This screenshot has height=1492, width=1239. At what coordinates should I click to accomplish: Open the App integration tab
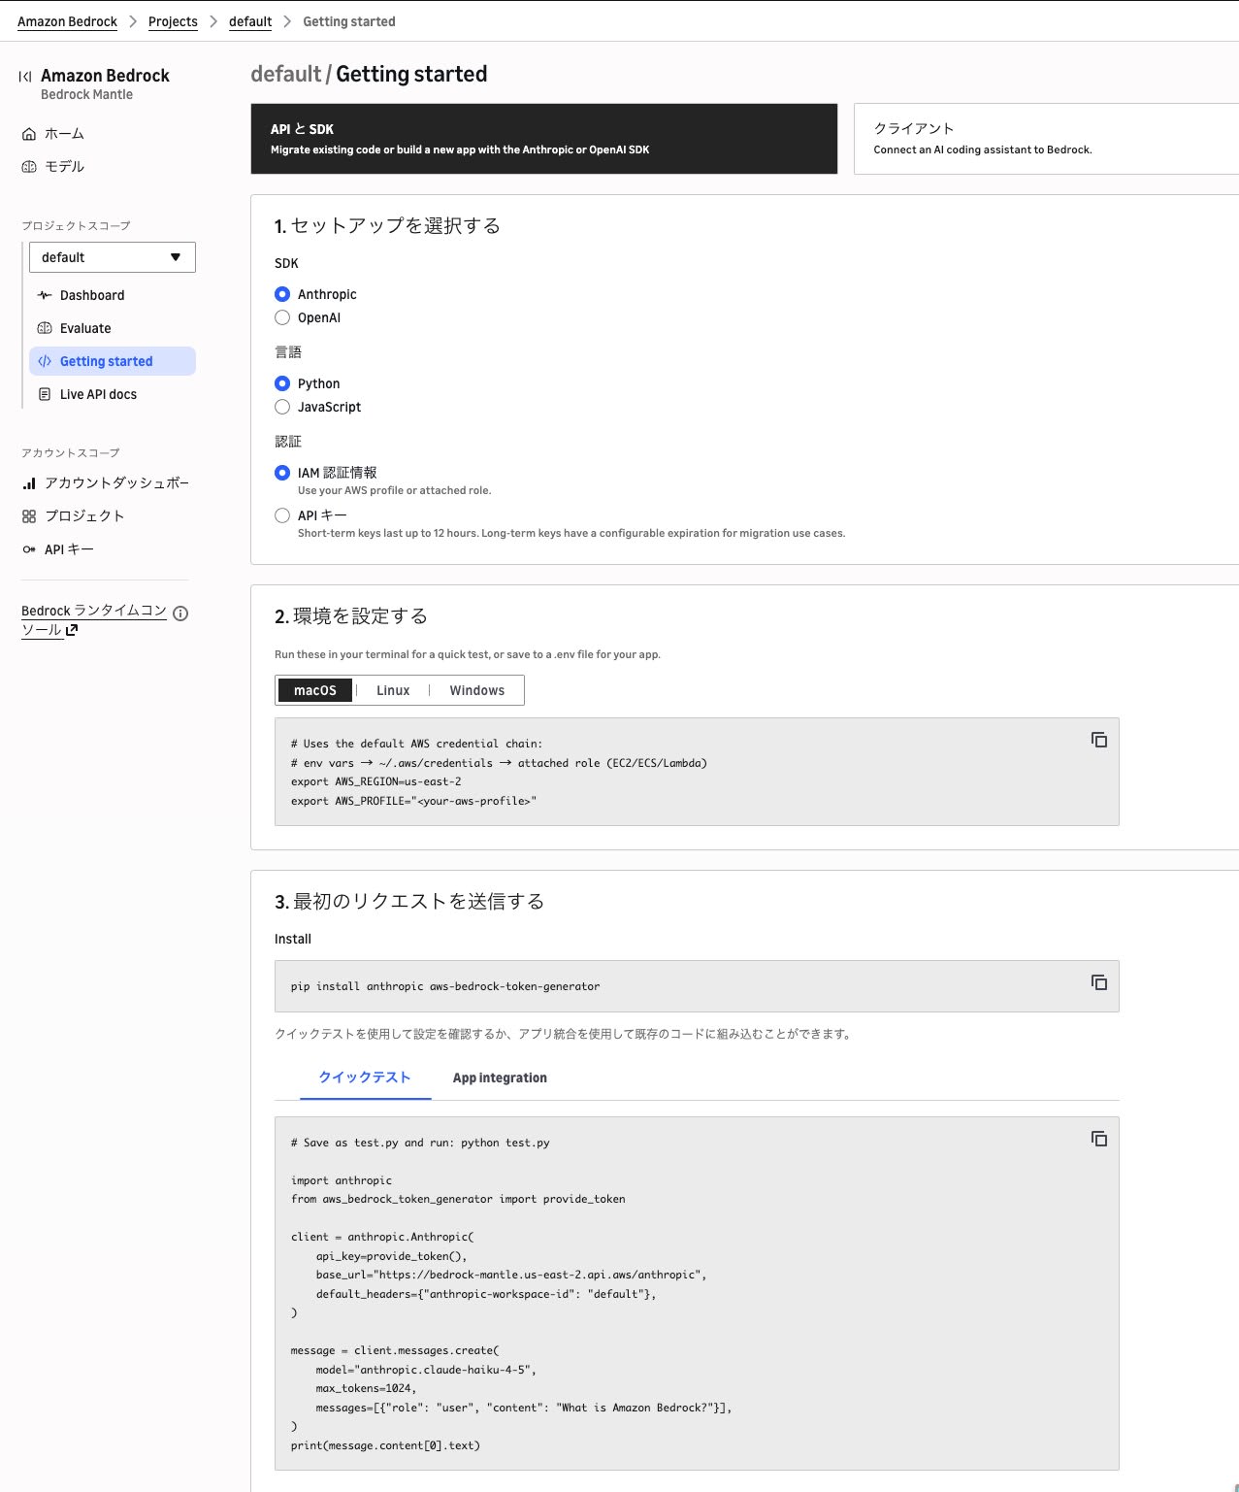pos(500,1078)
